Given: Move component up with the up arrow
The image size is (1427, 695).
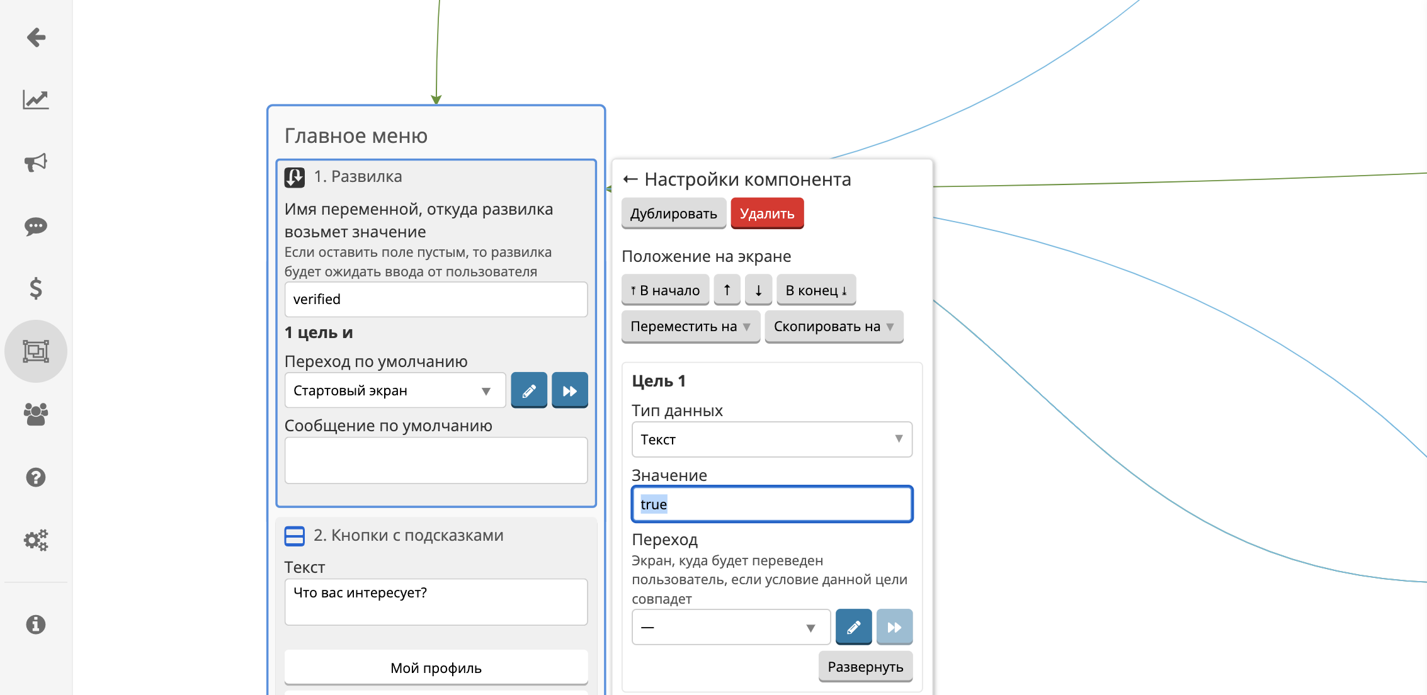Looking at the screenshot, I should coord(727,290).
